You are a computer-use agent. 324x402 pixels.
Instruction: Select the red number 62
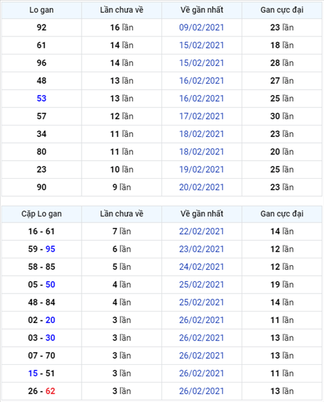pos(50,391)
